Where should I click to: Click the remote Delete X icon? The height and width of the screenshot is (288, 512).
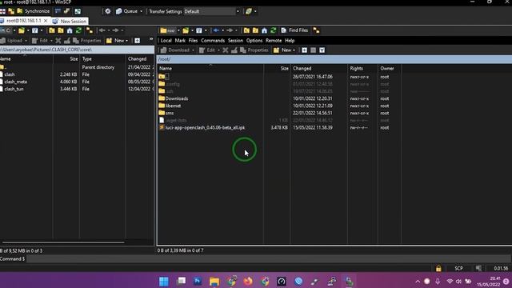[226, 50]
